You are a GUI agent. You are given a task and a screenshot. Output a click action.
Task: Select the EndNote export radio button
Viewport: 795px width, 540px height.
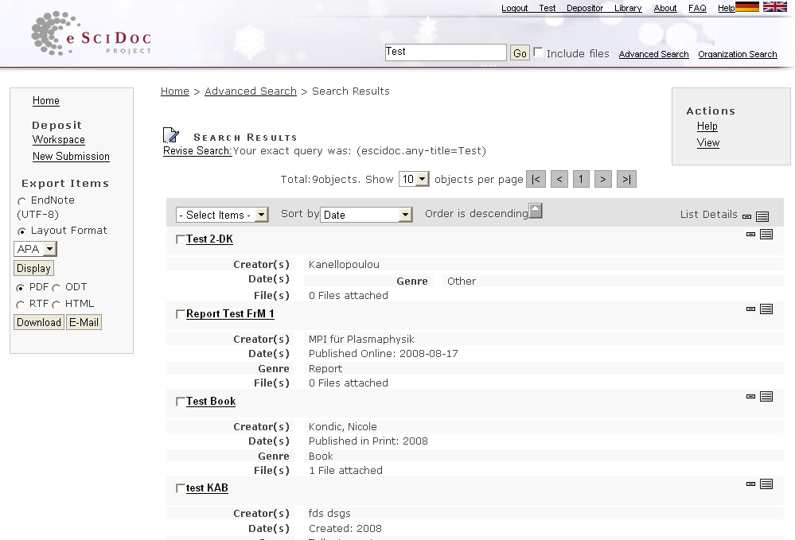pyautogui.click(x=21, y=202)
